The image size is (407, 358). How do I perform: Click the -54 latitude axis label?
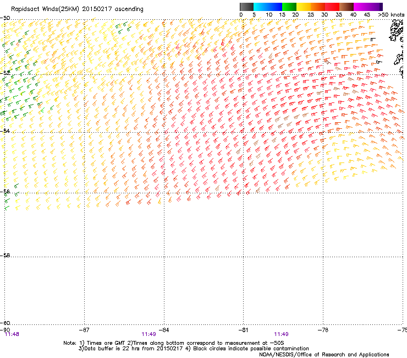(5, 131)
